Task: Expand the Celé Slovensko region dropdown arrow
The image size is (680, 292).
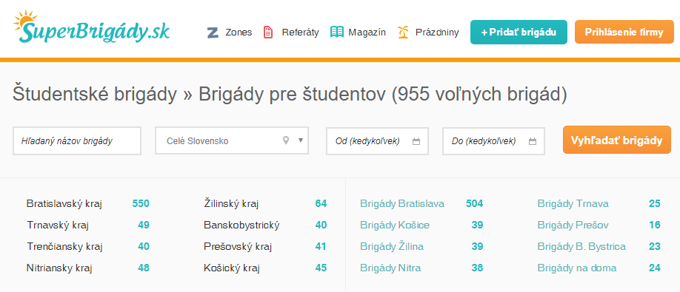Action: 301,140
